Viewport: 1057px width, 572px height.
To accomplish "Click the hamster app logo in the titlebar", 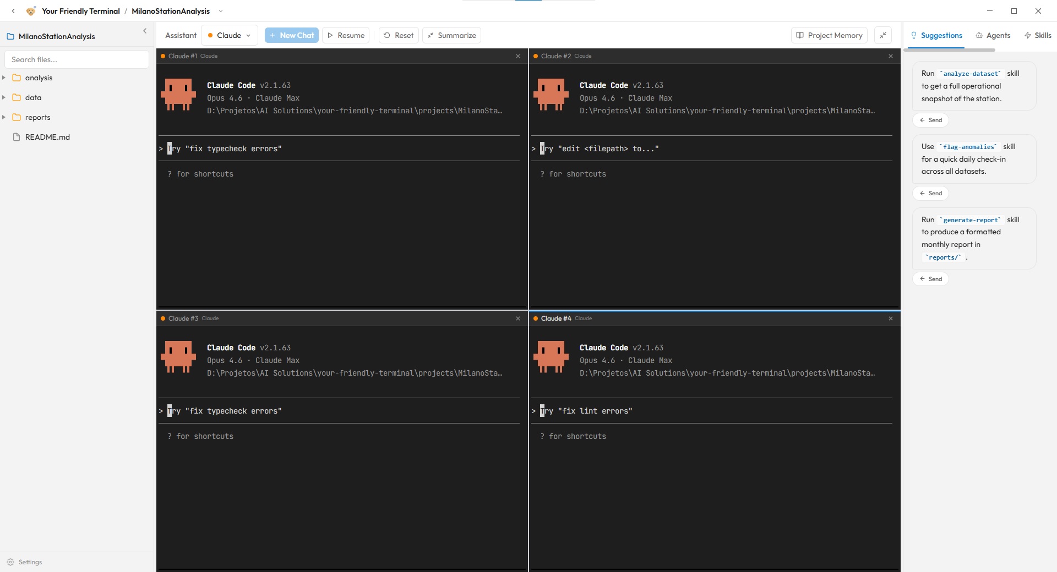I will (x=31, y=11).
